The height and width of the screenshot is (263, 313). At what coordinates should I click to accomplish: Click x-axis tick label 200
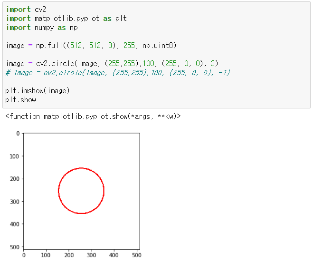69,255
